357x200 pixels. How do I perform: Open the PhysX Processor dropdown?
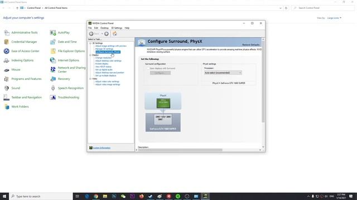(x=223, y=73)
